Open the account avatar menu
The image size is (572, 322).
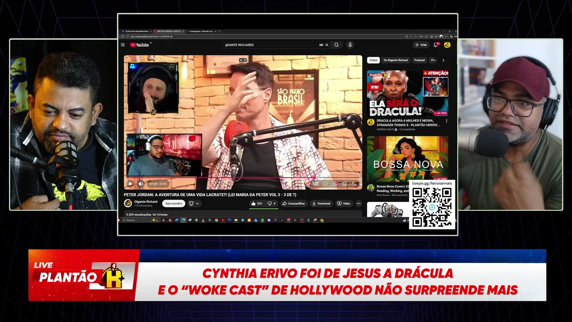(447, 45)
